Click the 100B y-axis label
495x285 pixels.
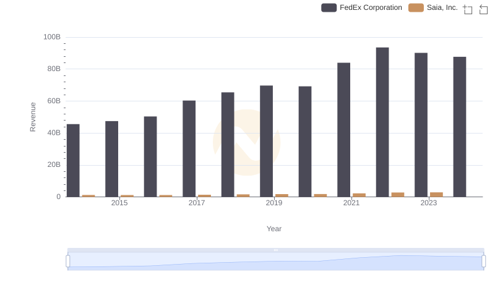(x=52, y=37)
